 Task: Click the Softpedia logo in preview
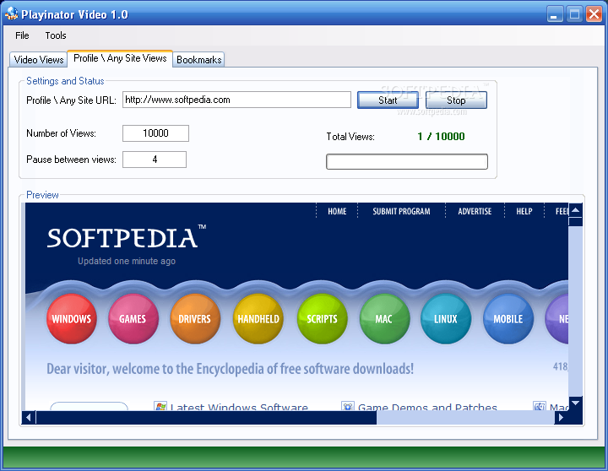click(x=127, y=237)
